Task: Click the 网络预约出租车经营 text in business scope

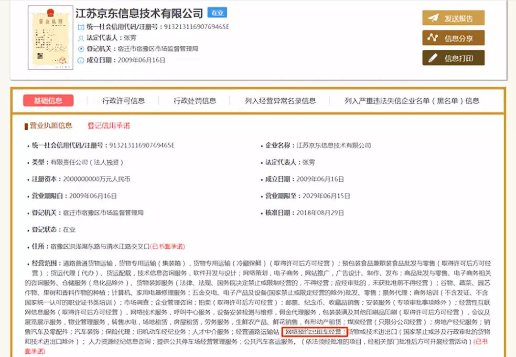Action: pos(315,332)
